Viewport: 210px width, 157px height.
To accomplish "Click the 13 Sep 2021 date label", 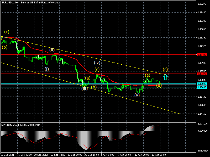I will (7, 154).
